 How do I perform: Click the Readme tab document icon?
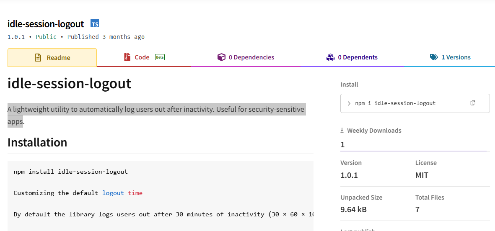(38, 58)
